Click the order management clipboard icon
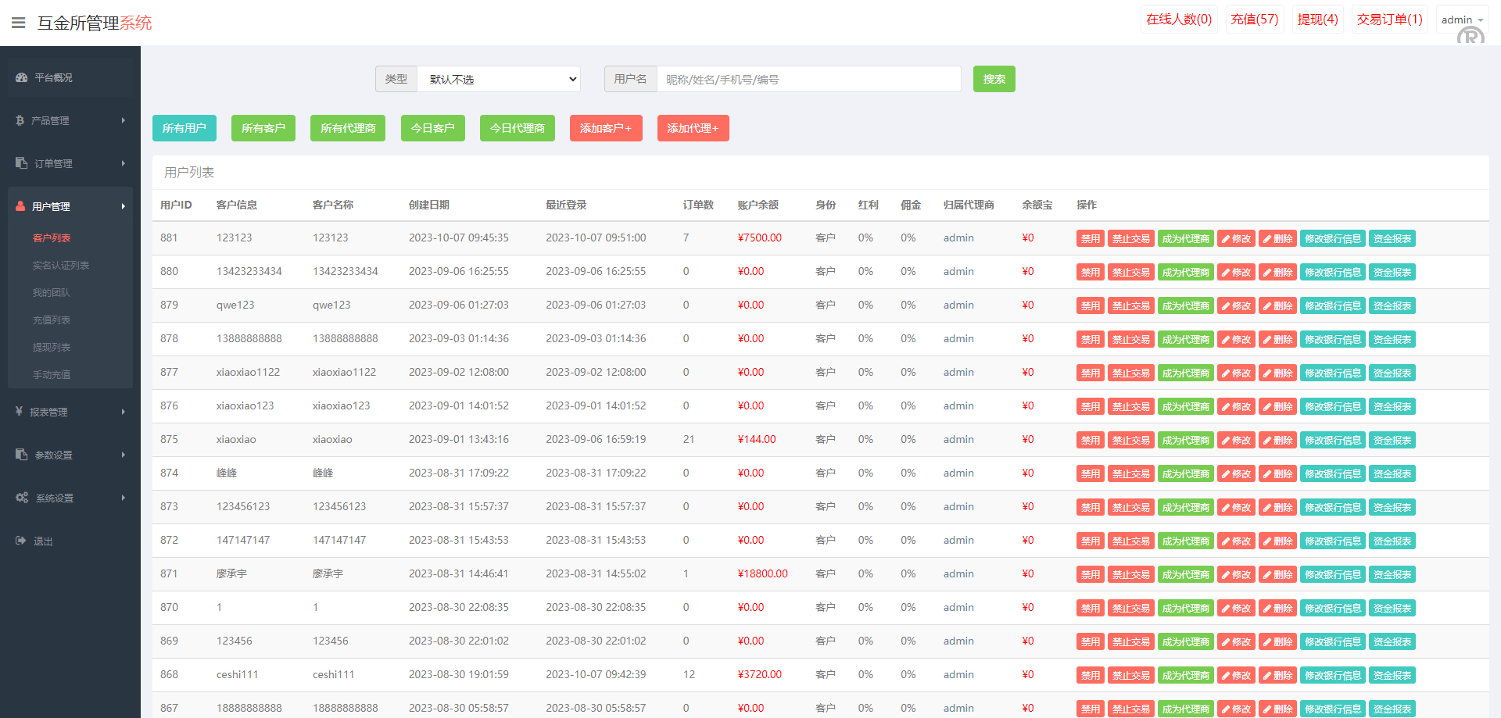 (x=21, y=163)
